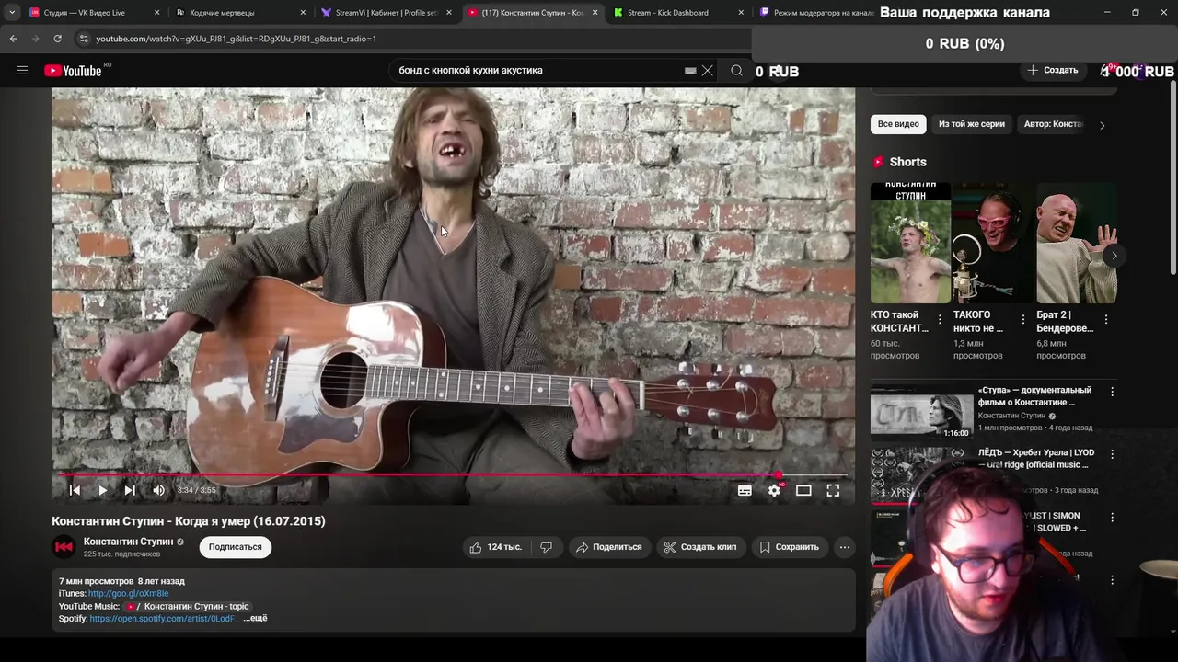The height and width of the screenshot is (662, 1178).
Task: Switch to theater mode
Action: click(803, 490)
